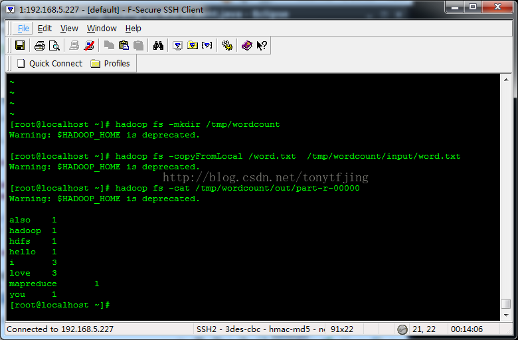
Task: Open the File menu
Action: [23, 29]
